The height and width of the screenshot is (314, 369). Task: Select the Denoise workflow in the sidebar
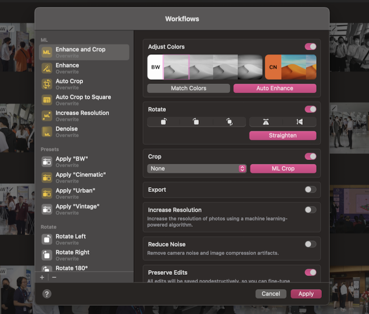(x=84, y=131)
